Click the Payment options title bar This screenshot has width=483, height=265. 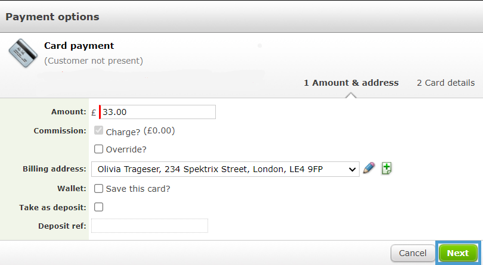(241, 17)
